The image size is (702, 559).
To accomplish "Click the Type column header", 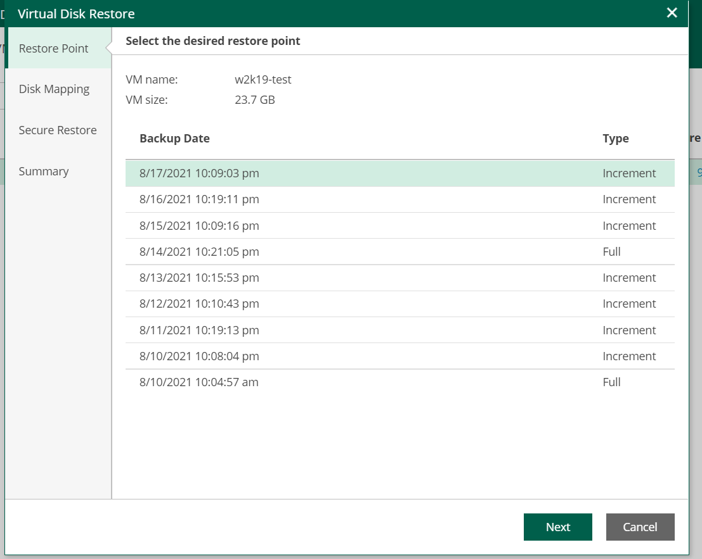I will [x=615, y=139].
